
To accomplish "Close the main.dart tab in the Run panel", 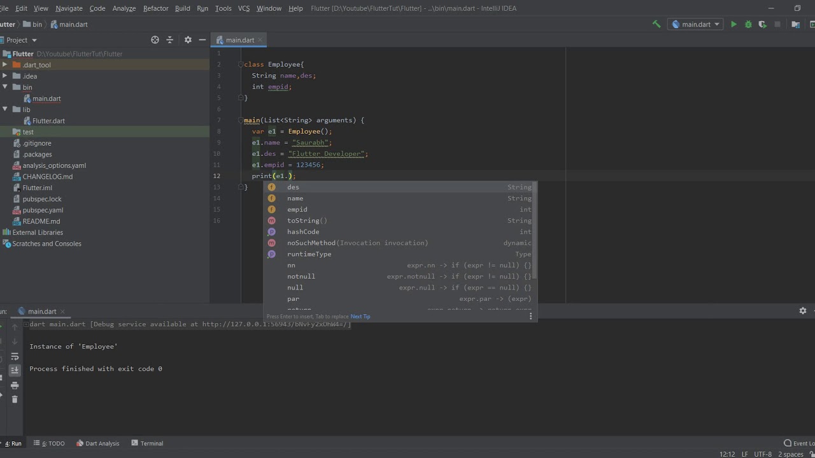I will point(62,312).
